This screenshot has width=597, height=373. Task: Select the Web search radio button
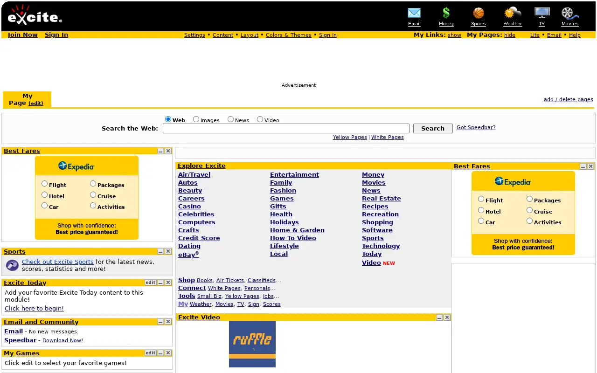[x=168, y=119]
